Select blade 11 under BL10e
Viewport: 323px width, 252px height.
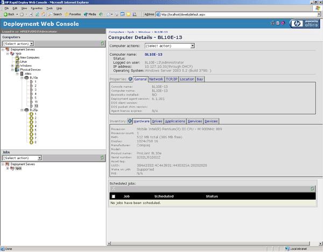[x=36, y=102]
